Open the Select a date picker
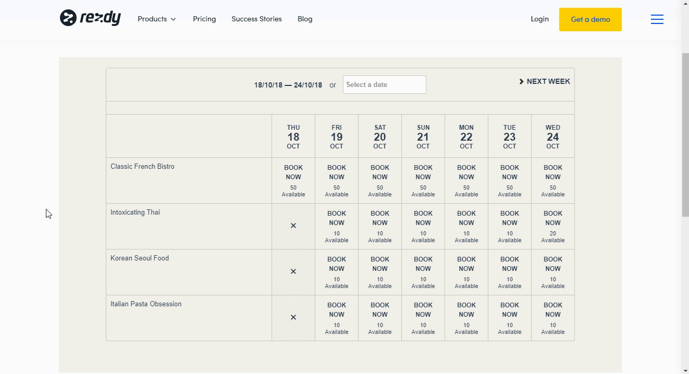The width and height of the screenshot is (689, 374). pyautogui.click(x=384, y=84)
